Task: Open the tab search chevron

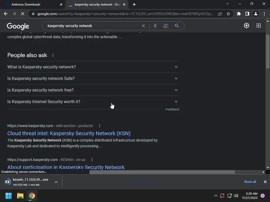Action: 228,4
